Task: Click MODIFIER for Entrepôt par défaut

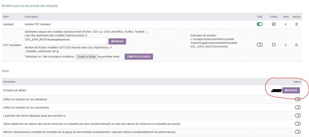Action: [291, 90]
